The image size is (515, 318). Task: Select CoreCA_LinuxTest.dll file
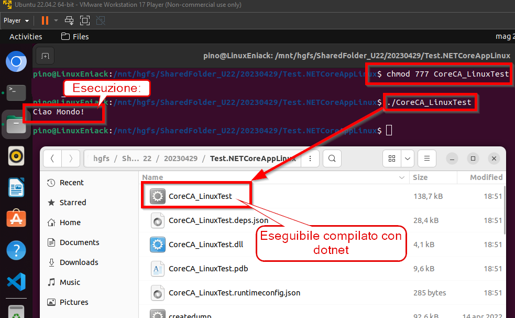tap(205, 245)
